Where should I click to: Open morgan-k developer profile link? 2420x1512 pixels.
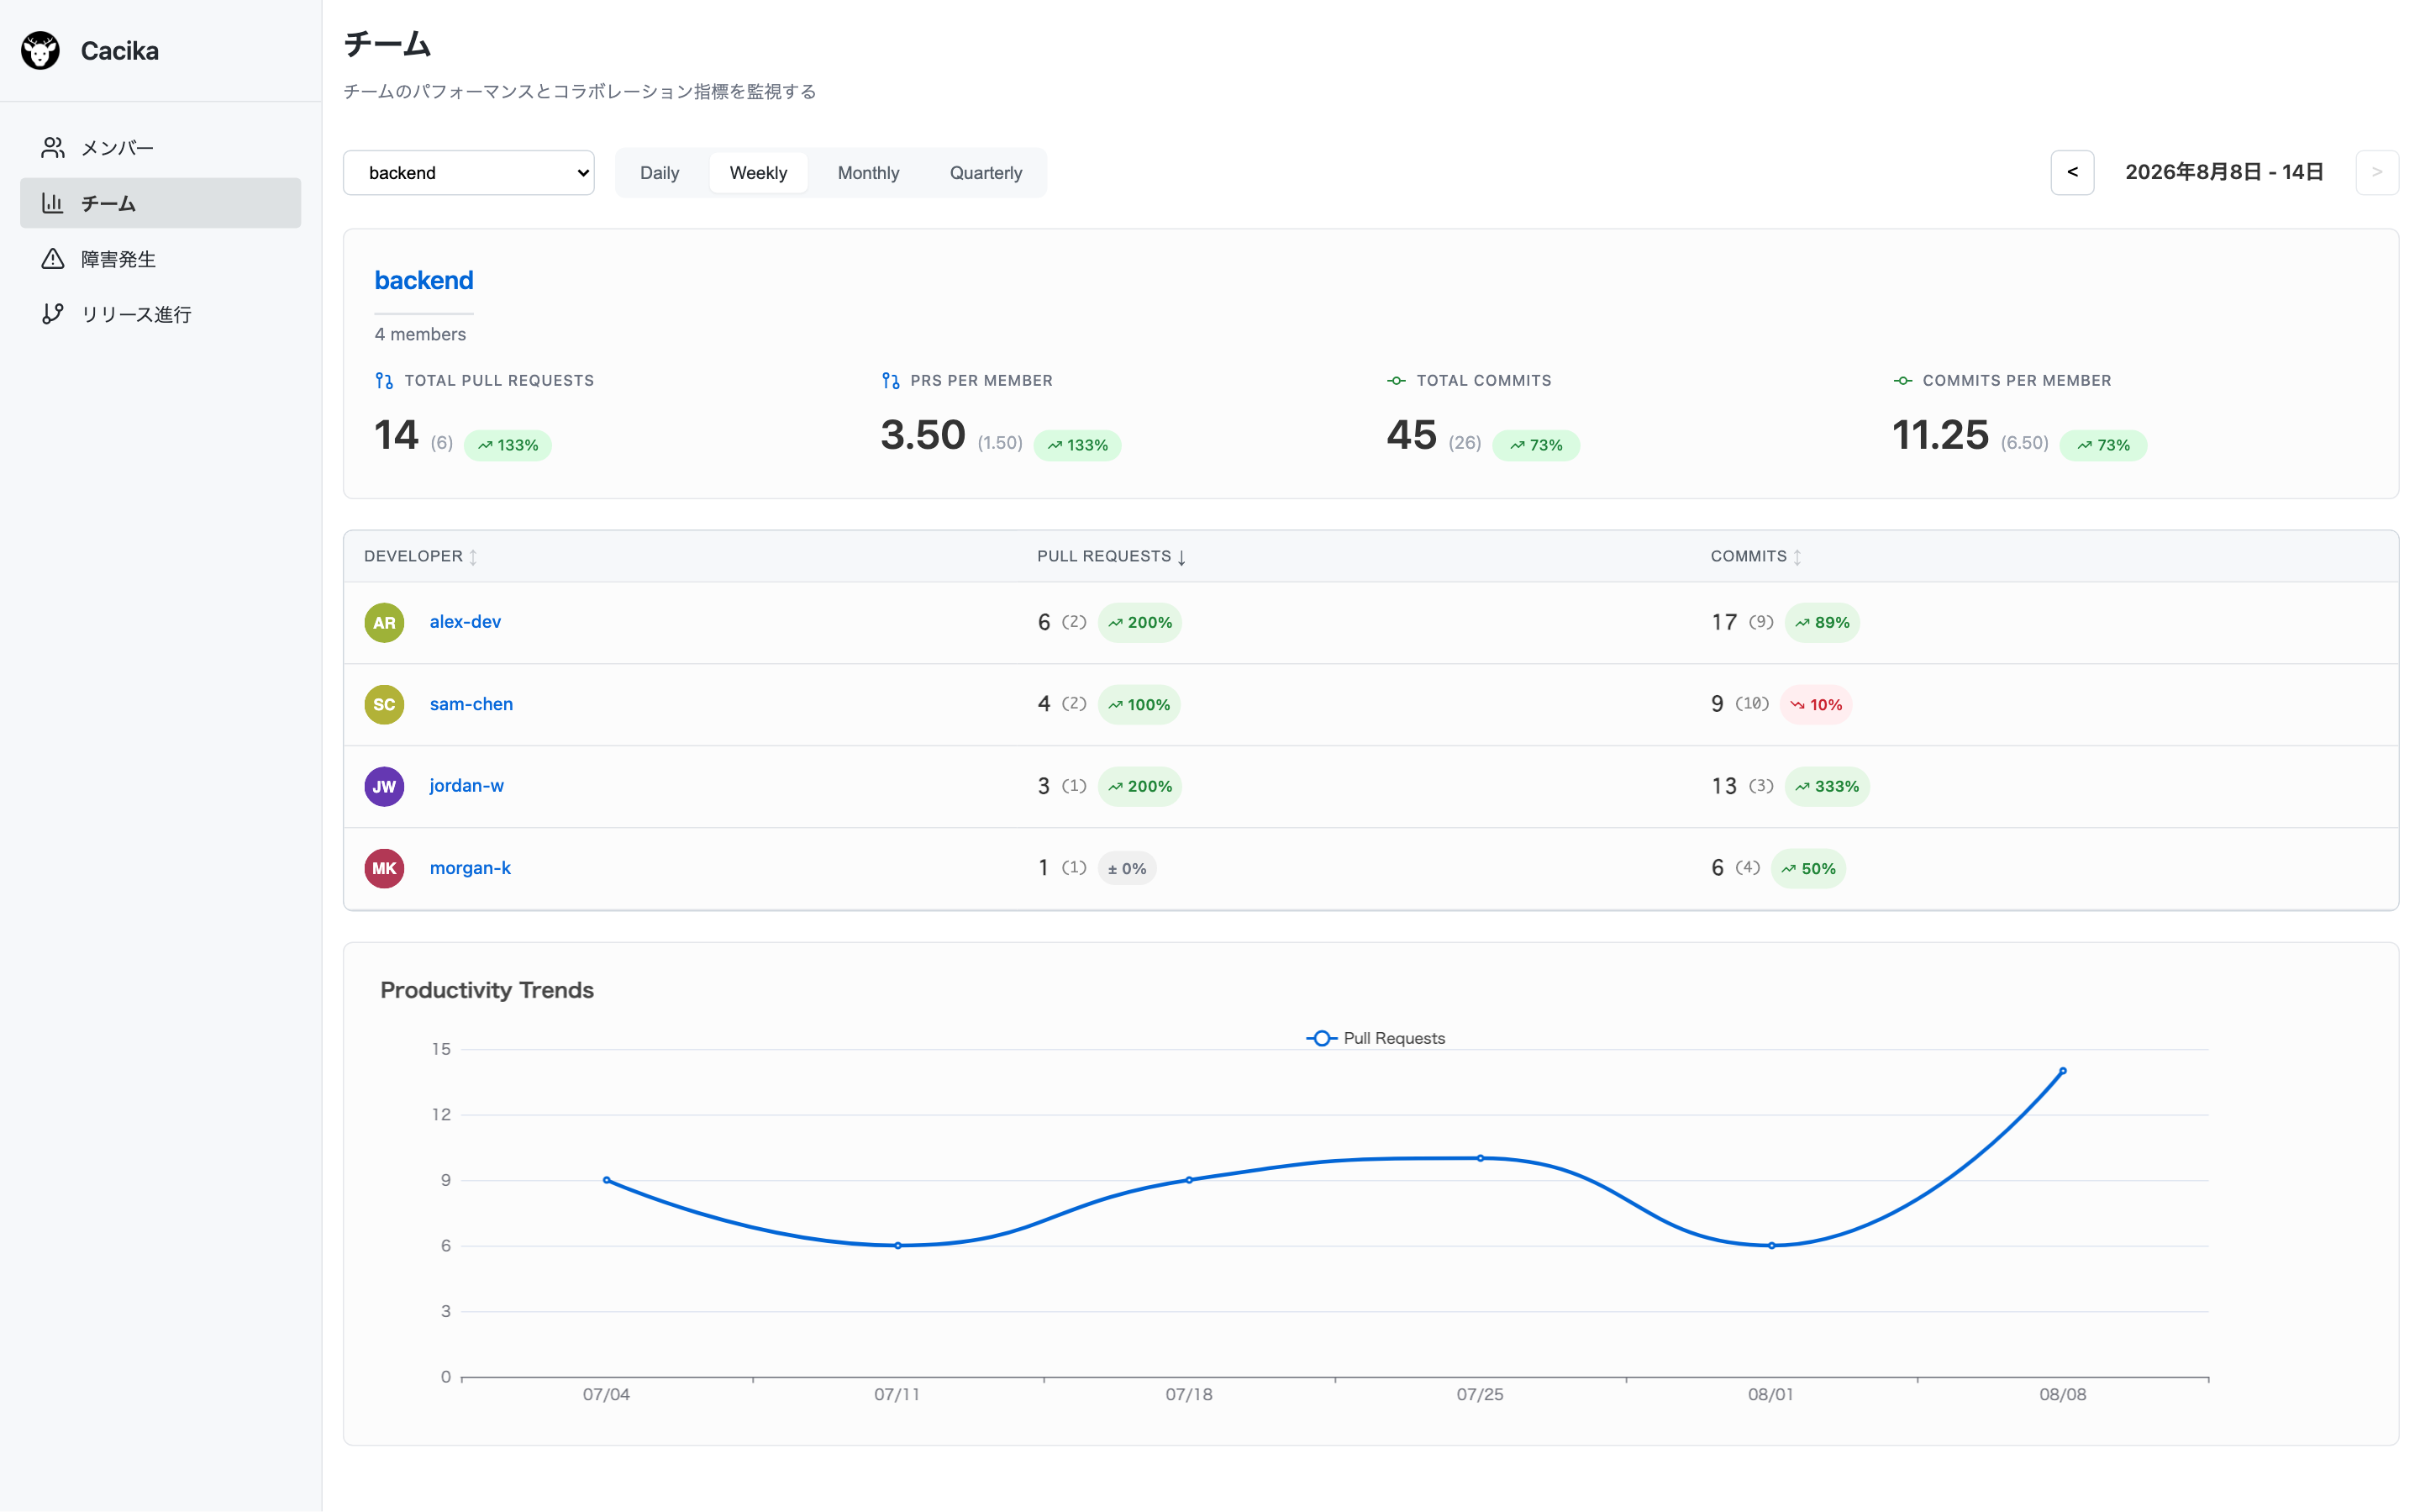pos(470,868)
